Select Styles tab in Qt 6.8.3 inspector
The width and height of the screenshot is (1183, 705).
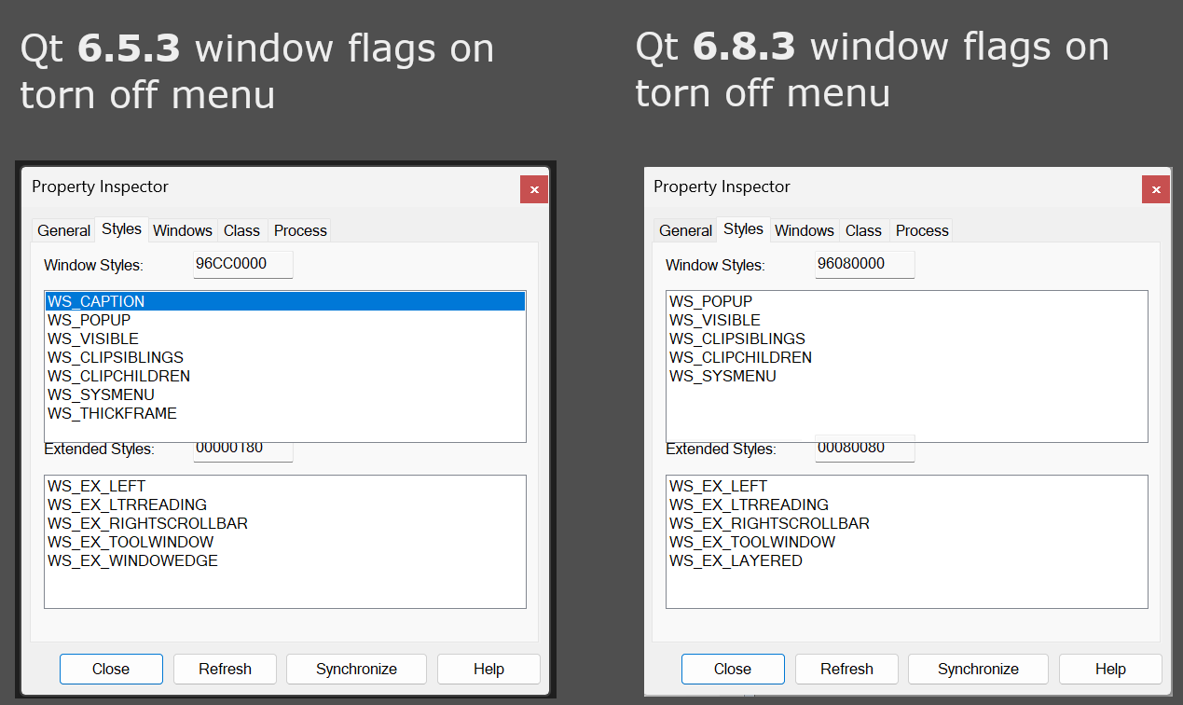point(743,228)
